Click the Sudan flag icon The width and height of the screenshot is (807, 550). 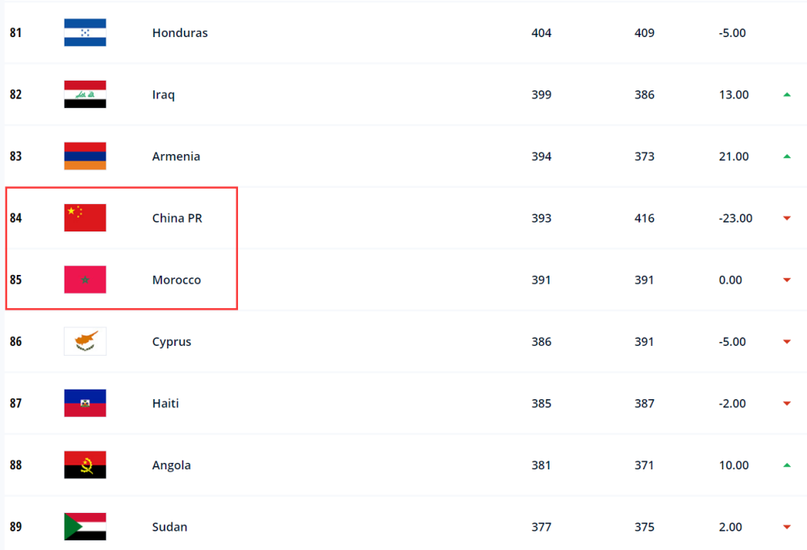pos(85,527)
